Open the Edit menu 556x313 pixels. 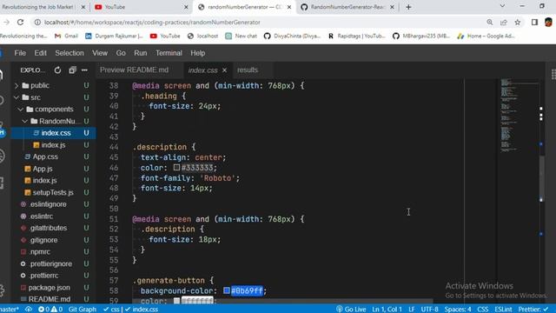[x=41, y=53]
